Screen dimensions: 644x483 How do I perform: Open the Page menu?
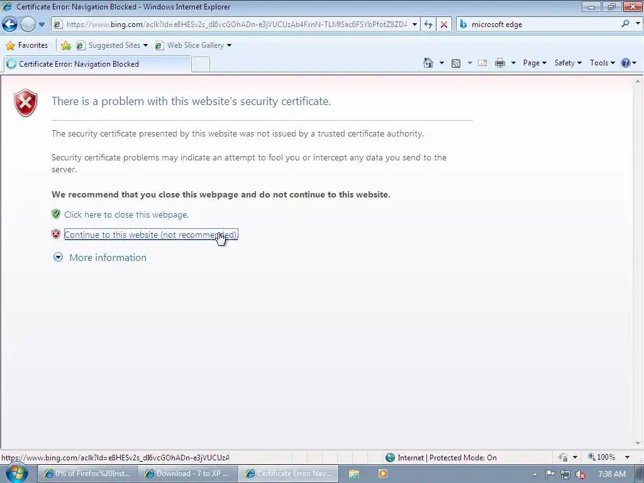tap(535, 63)
